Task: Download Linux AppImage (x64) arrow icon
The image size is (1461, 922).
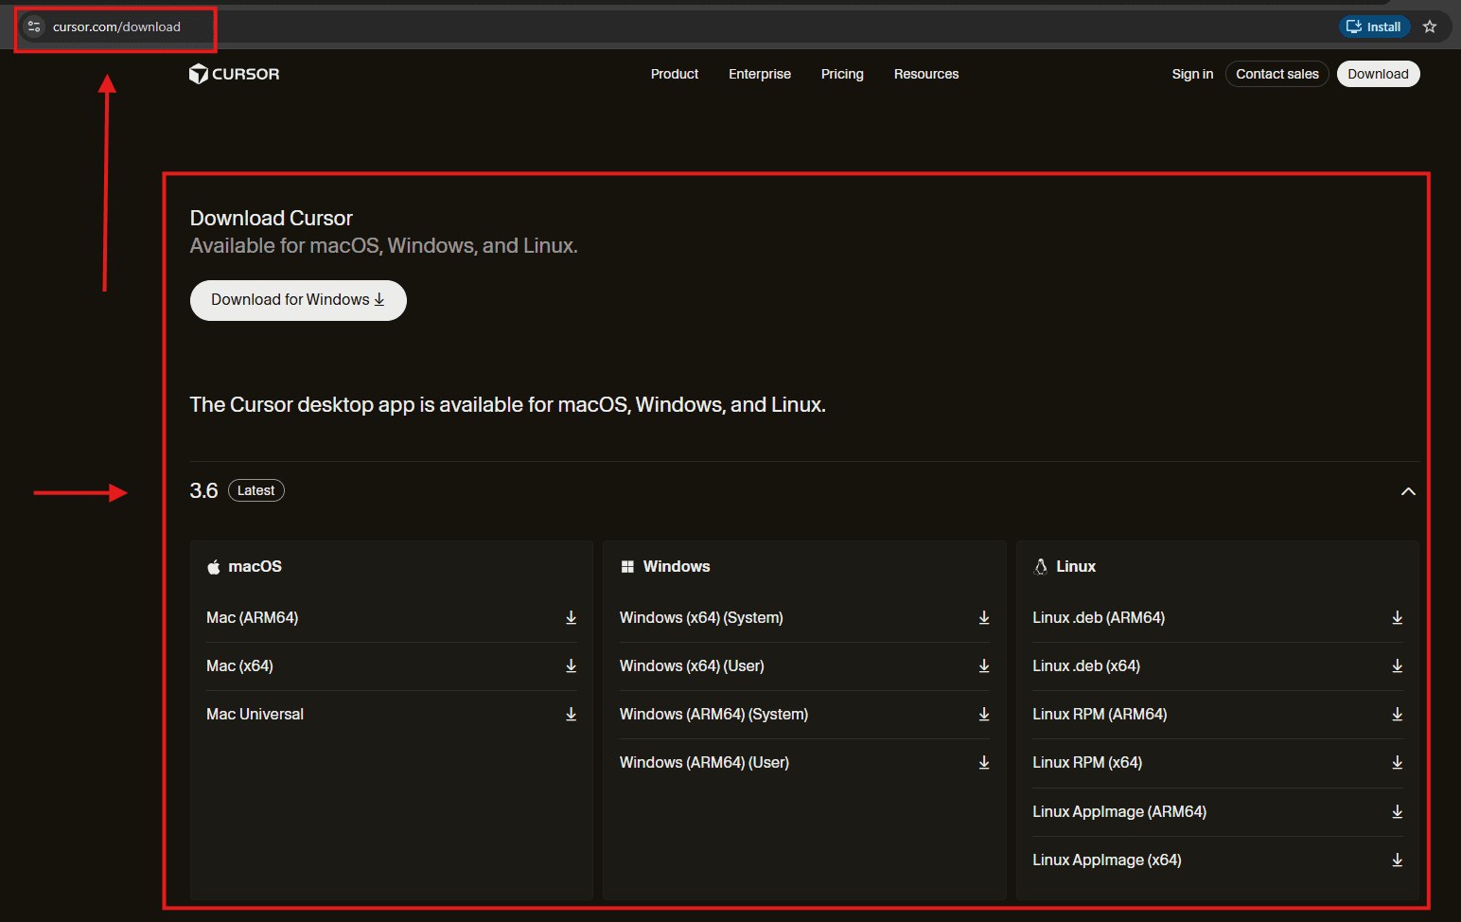Action: click(1397, 860)
